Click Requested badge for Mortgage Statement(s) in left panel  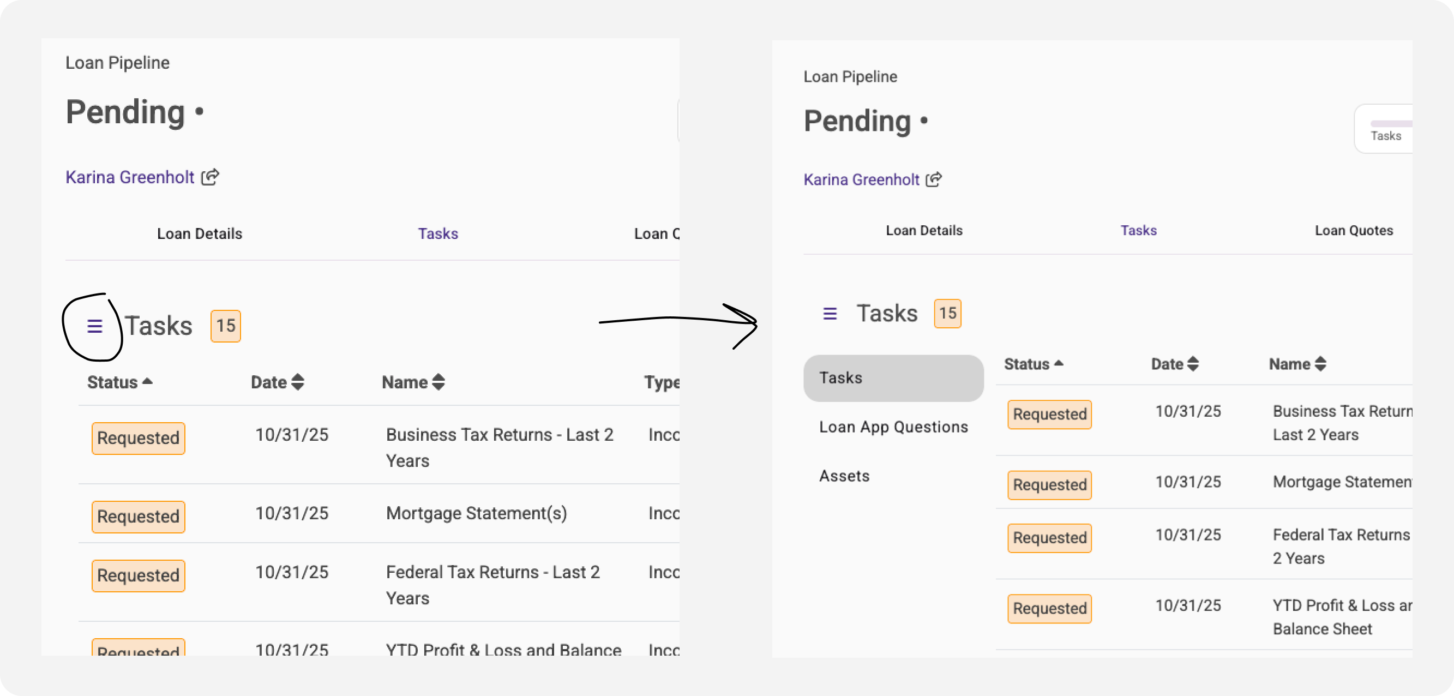(139, 517)
